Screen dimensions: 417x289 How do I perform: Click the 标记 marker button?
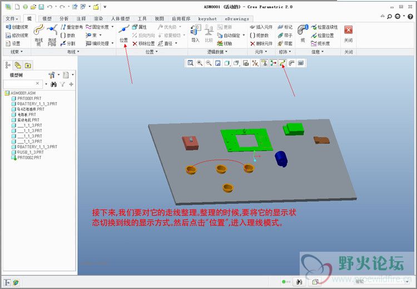pos(285,27)
